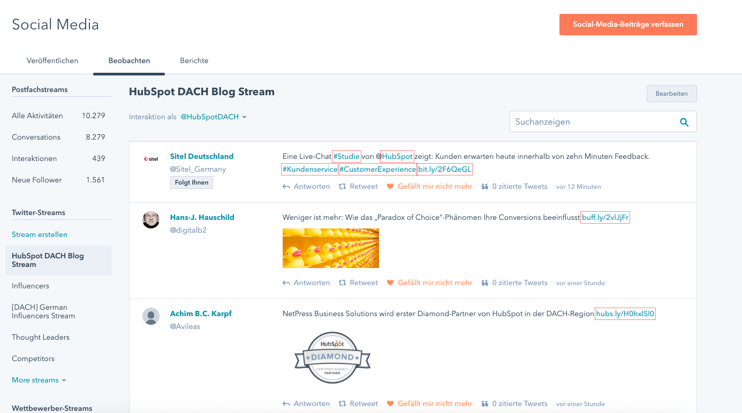Click Antworten on Sitel Deutschland tweet
The height and width of the screenshot is (413, 742).
click(x=312, y=187)
